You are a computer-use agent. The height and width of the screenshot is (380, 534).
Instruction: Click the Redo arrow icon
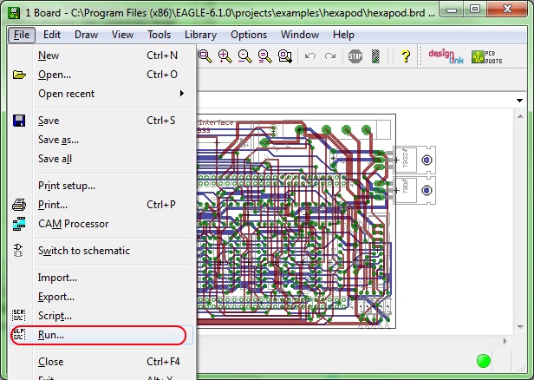tap(330, 56)
